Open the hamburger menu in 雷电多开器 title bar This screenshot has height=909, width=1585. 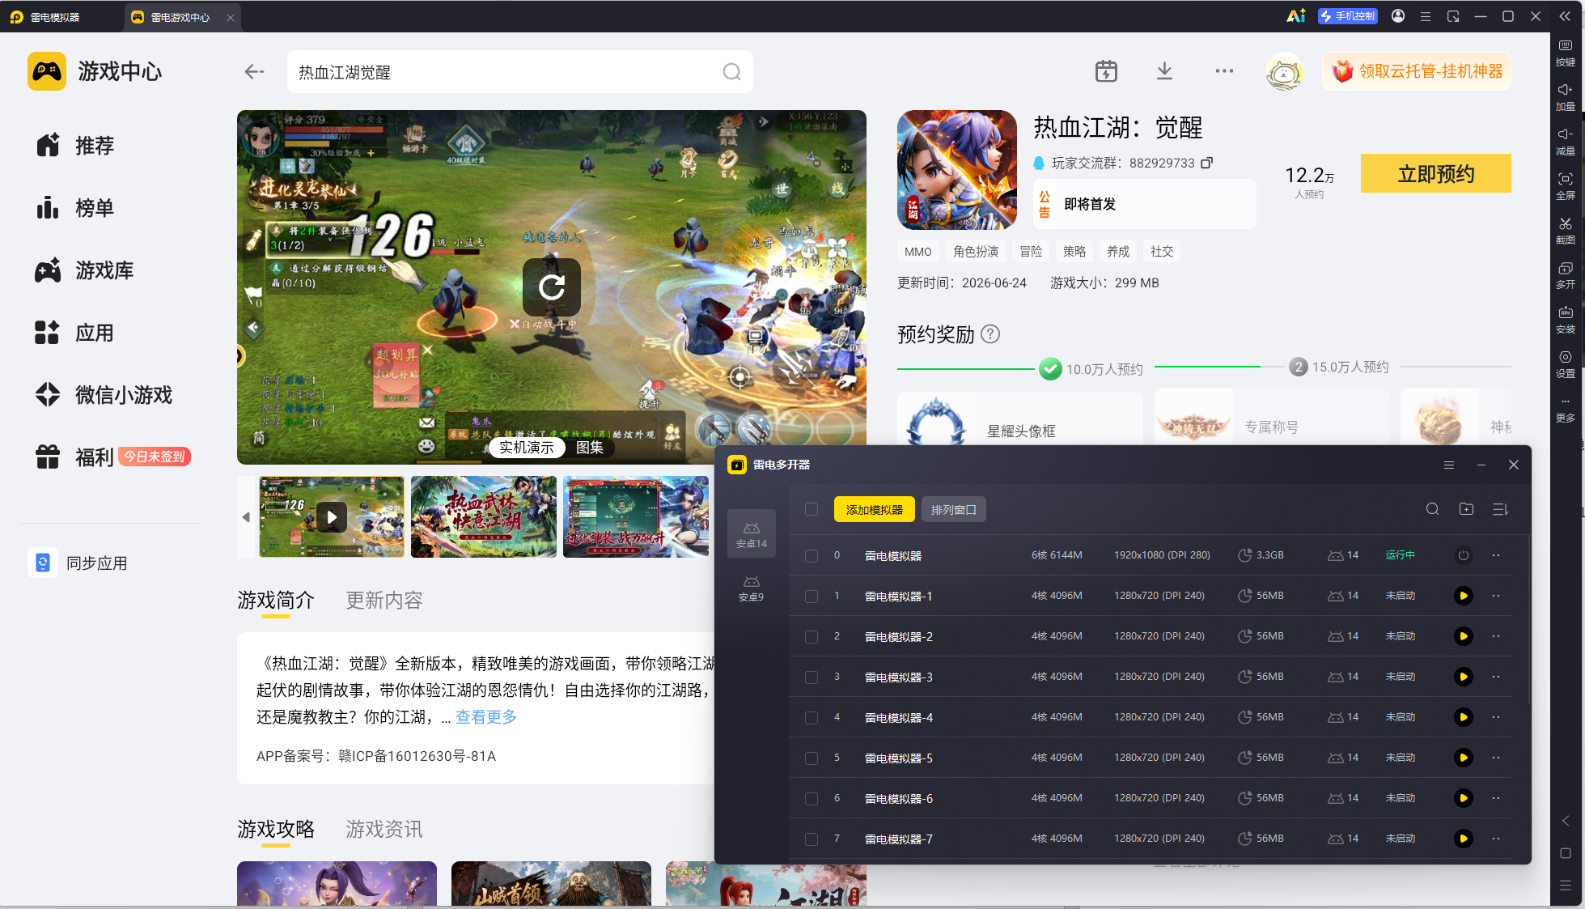1449,465
